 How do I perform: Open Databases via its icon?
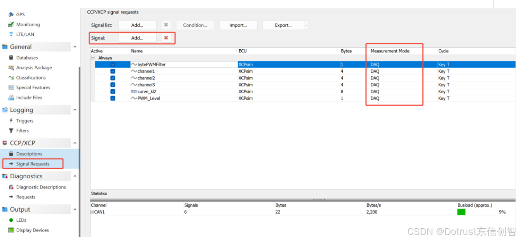pos(11,57)
